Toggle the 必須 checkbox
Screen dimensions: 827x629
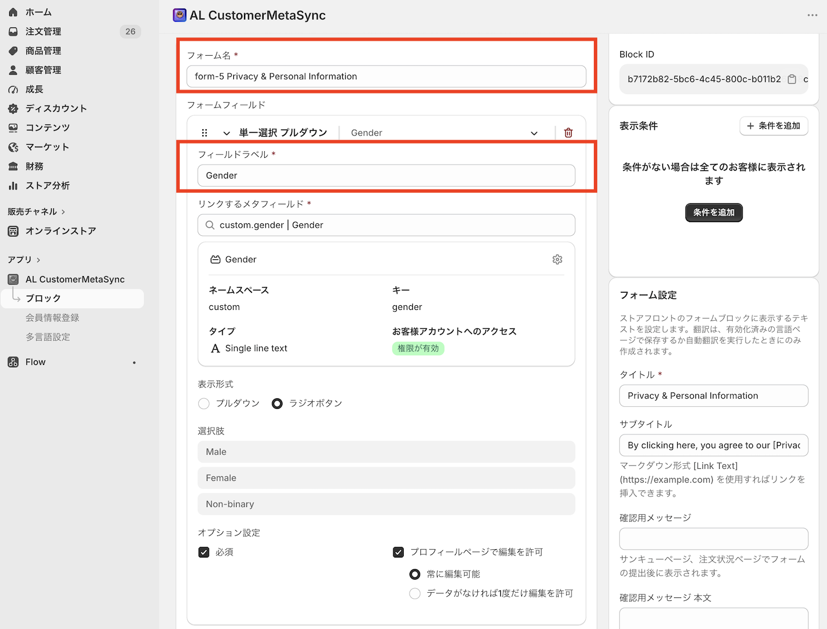[204, 552]
